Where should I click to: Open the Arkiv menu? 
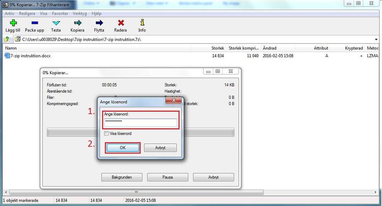[9, 14]
